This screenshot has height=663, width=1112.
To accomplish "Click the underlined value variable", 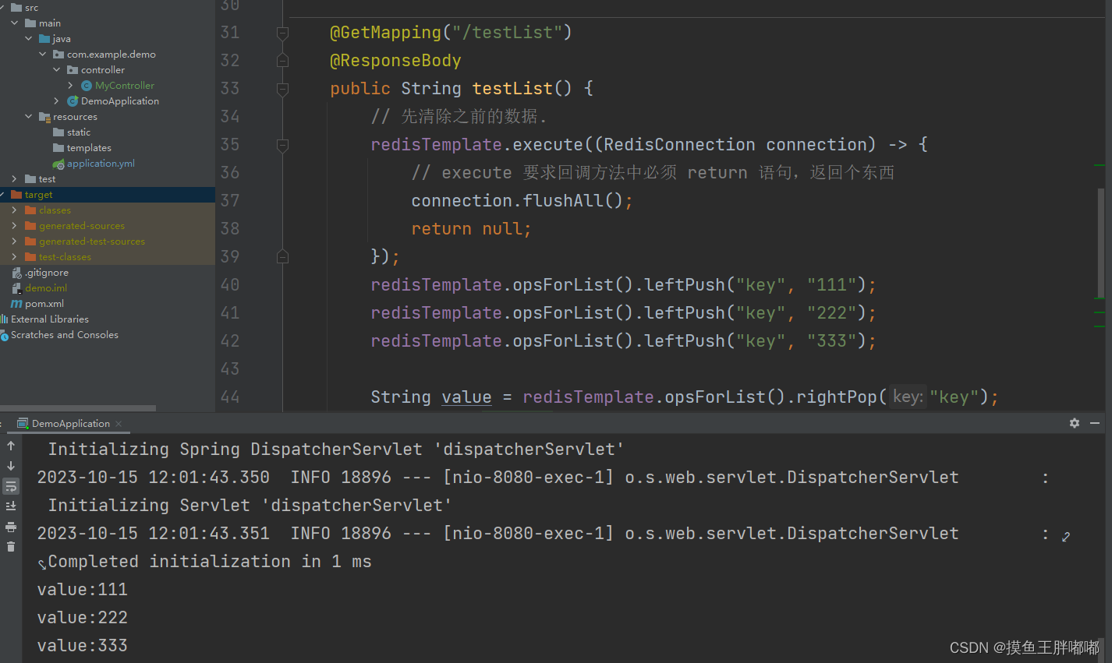I will pyautogui.click(x=466, y=397).
